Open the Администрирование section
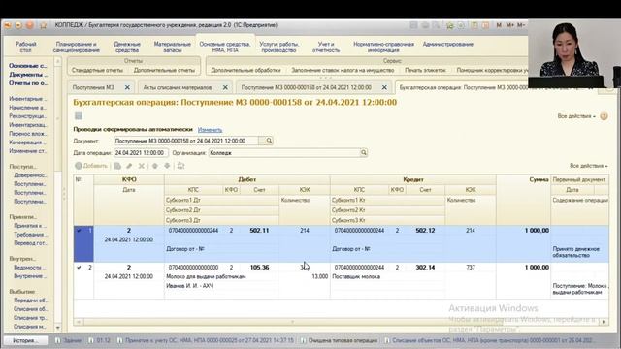 pyautogui.click(x=448, y=44)
